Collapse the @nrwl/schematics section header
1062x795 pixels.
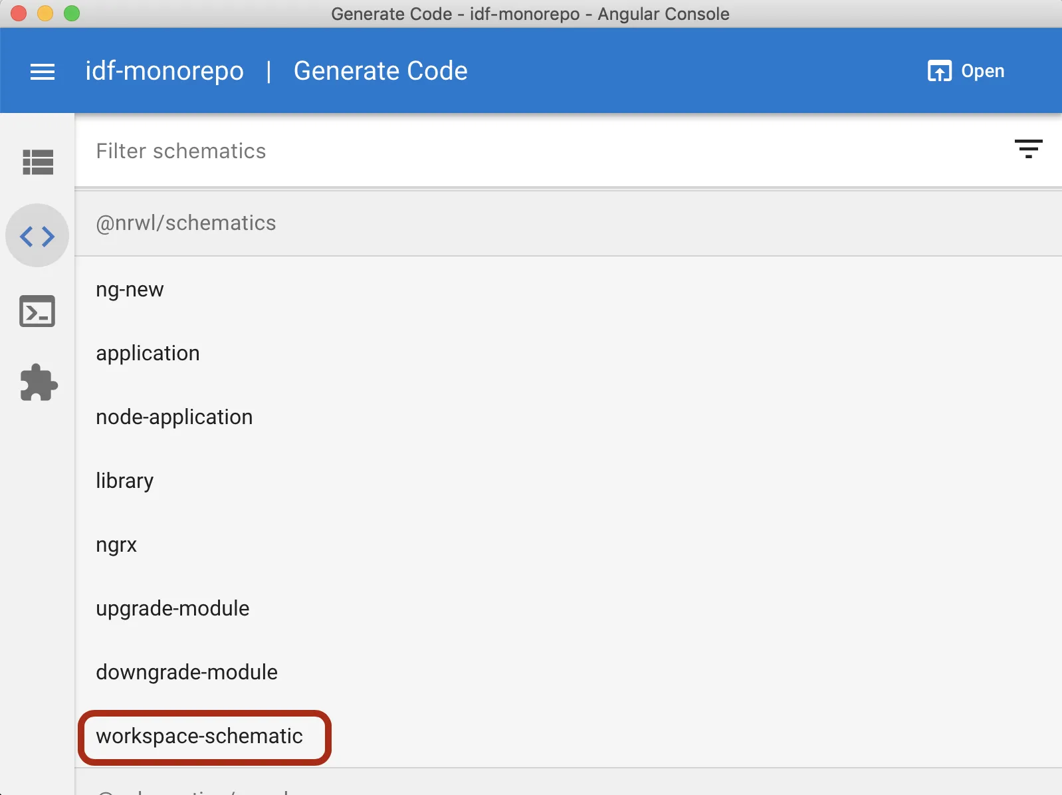186,223
